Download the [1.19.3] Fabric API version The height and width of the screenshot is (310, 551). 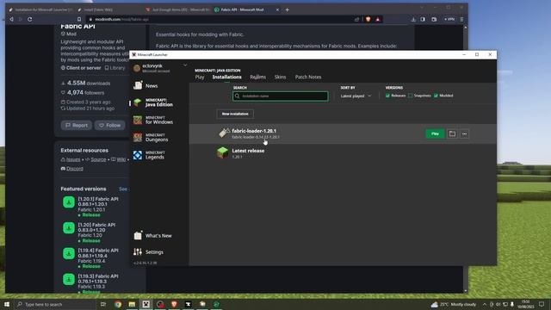click(69, 279)
